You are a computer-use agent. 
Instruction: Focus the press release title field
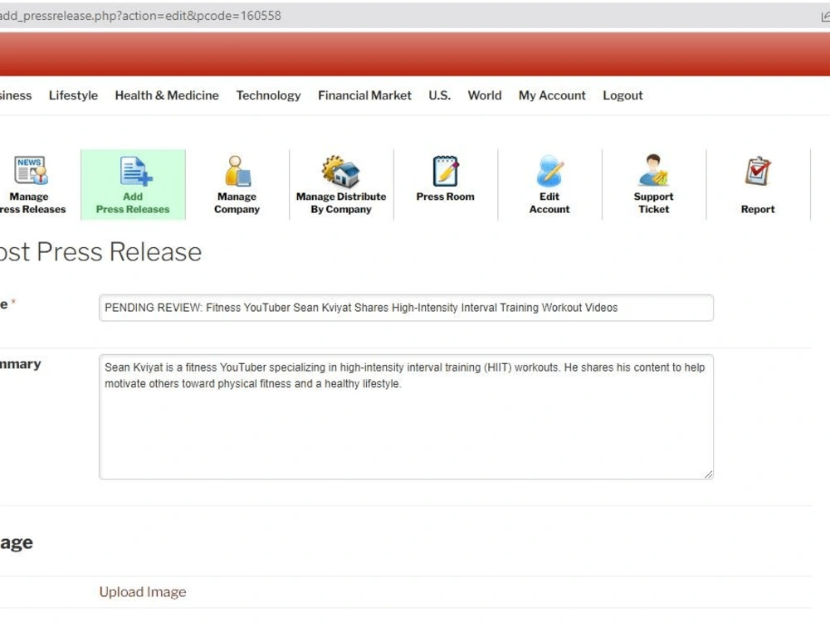click(x=406, y=308)
